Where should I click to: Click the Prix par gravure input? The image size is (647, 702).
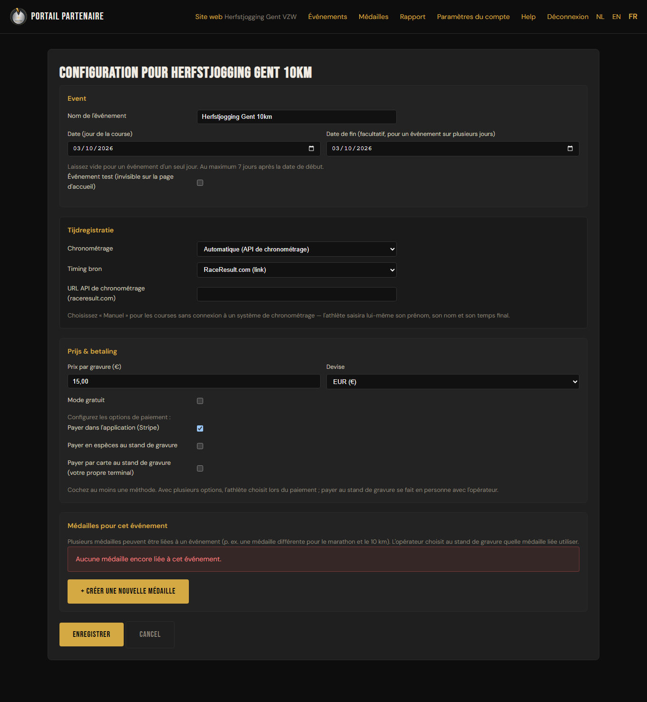194,381
